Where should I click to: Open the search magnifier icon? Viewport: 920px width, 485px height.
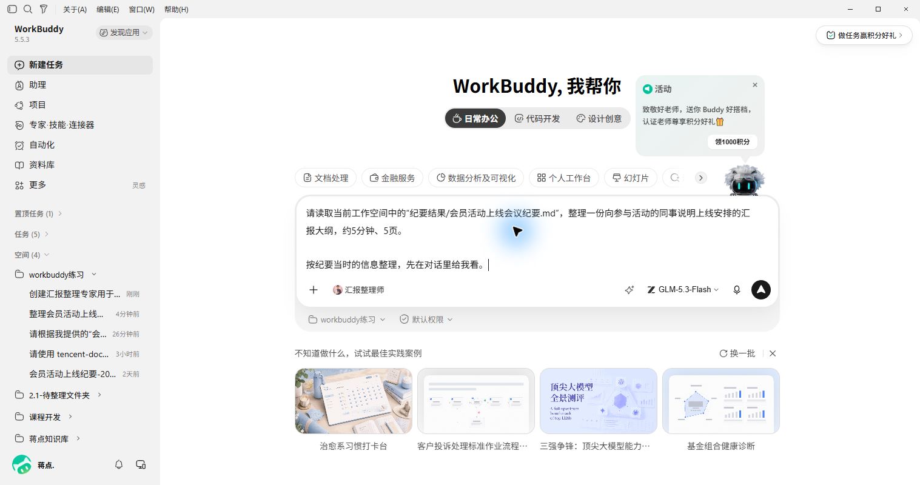point(28,9)
